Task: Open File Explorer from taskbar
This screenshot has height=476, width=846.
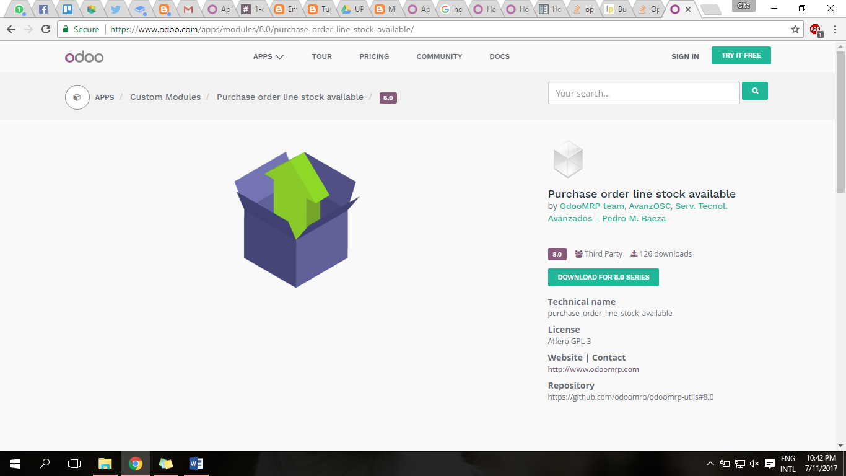Action: 105,464
